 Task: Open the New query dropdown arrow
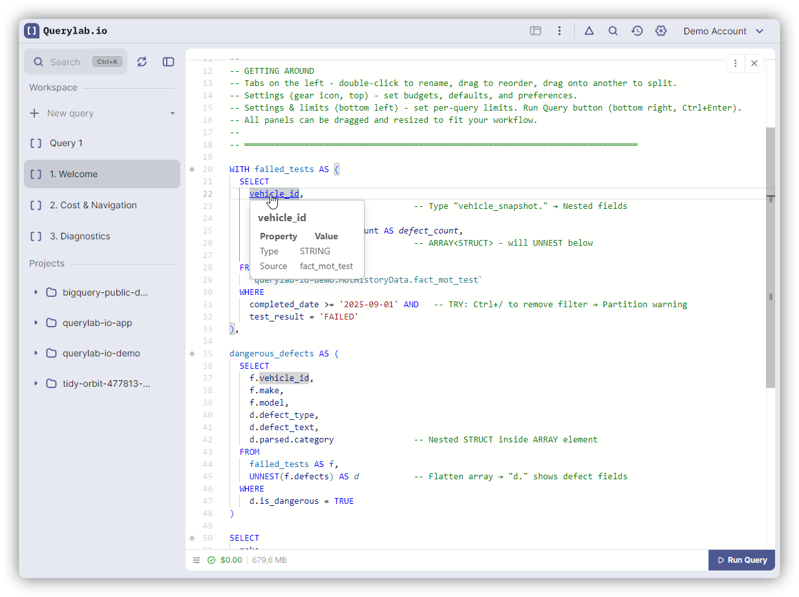coord(173,113)
